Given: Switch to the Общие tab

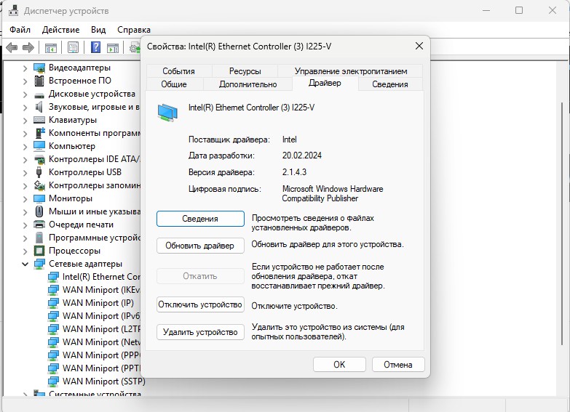Looking at the screenshot, I should point(174,84).
